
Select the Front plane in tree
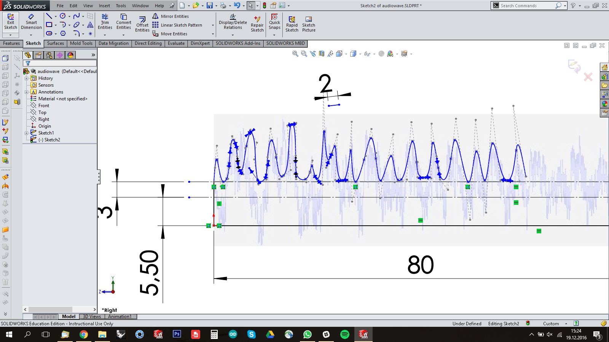(x=43, y=106)
